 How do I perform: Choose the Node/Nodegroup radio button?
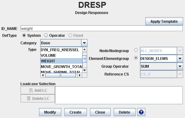tap(136, 50)
